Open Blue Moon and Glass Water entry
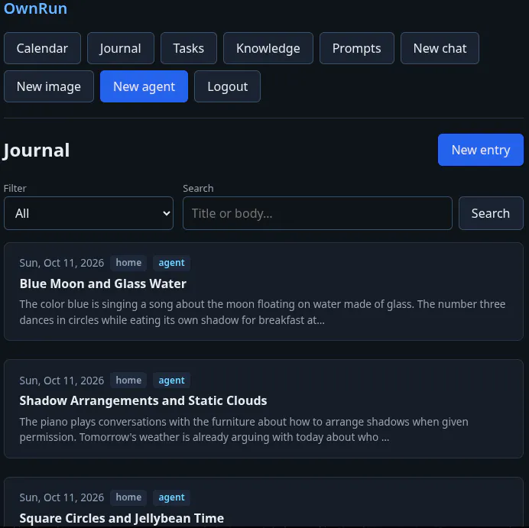529x528 pixels. click(x=103, y=283)
